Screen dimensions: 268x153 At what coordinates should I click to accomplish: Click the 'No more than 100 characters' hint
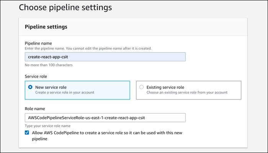coord(49,65)
